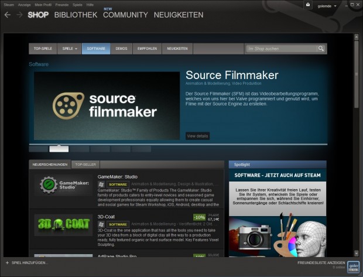Select the highlighted second carousel indicator

59,149
